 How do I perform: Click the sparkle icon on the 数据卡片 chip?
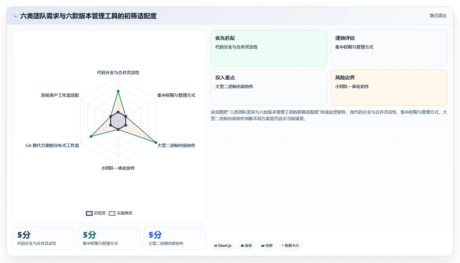coord(283,246)
